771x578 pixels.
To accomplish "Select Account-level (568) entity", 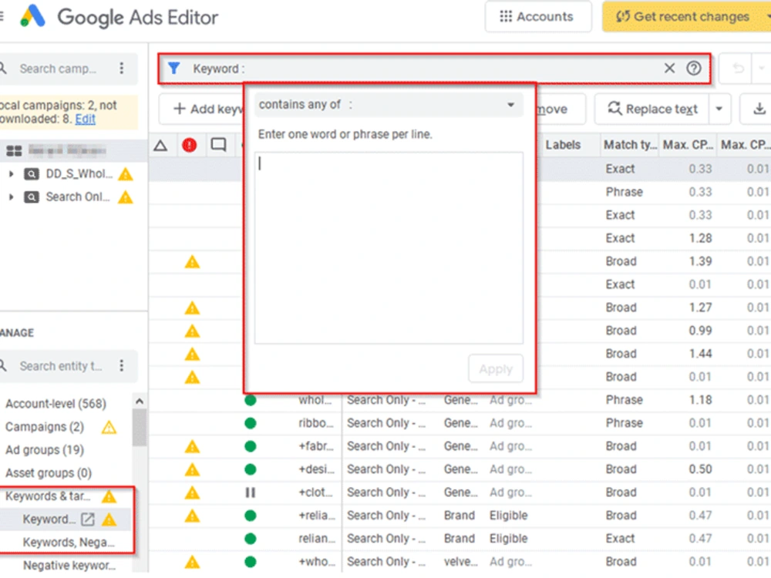I will click(56, 404).
